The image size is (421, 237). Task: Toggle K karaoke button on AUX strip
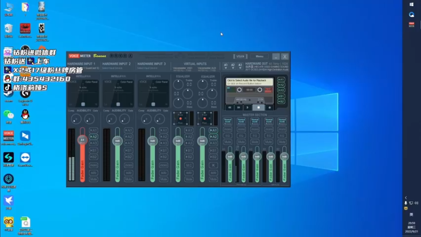point(214,165)
